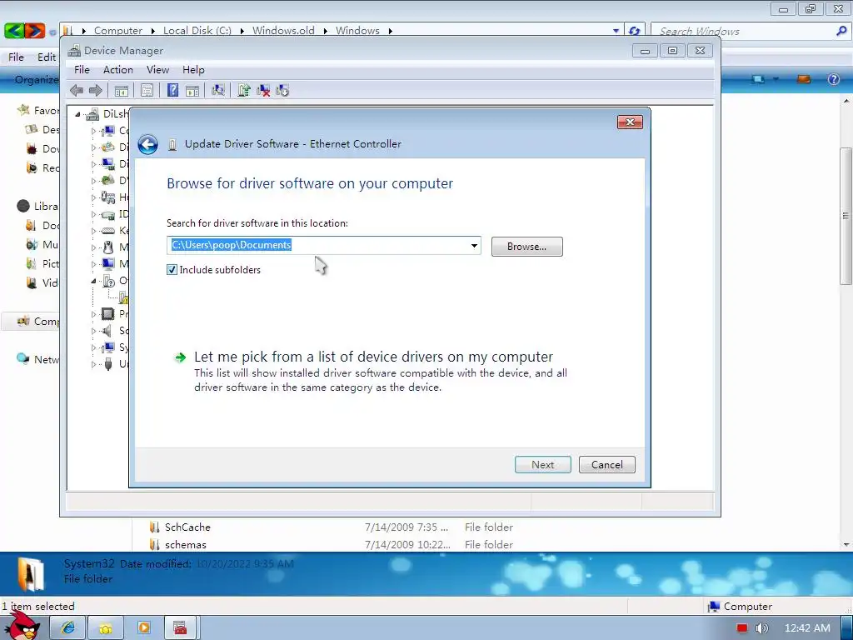
Task: Open Internet Explorer from the taskbar
Action: point(68,628)
